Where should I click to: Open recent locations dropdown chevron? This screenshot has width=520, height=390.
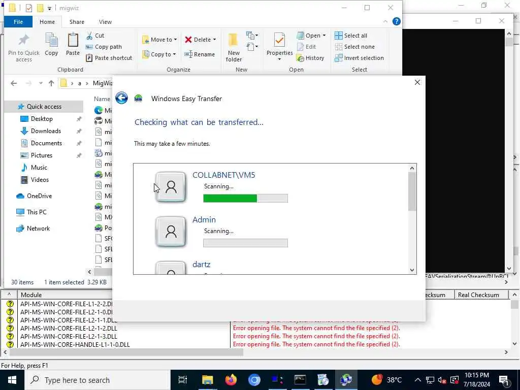click(41, 83)
